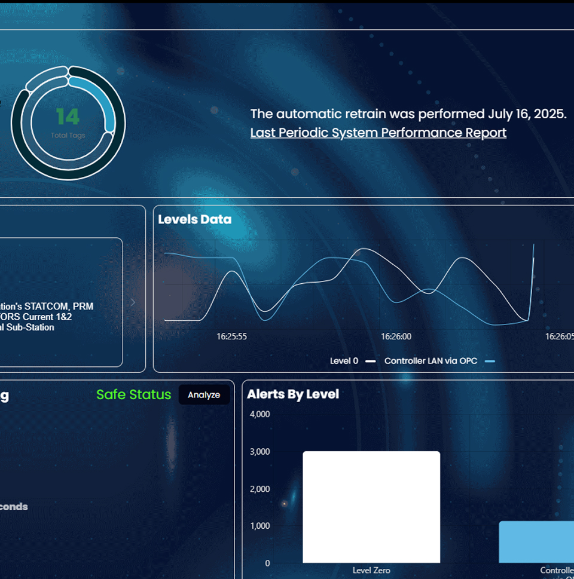Click the white Level Zero bar

371,507
